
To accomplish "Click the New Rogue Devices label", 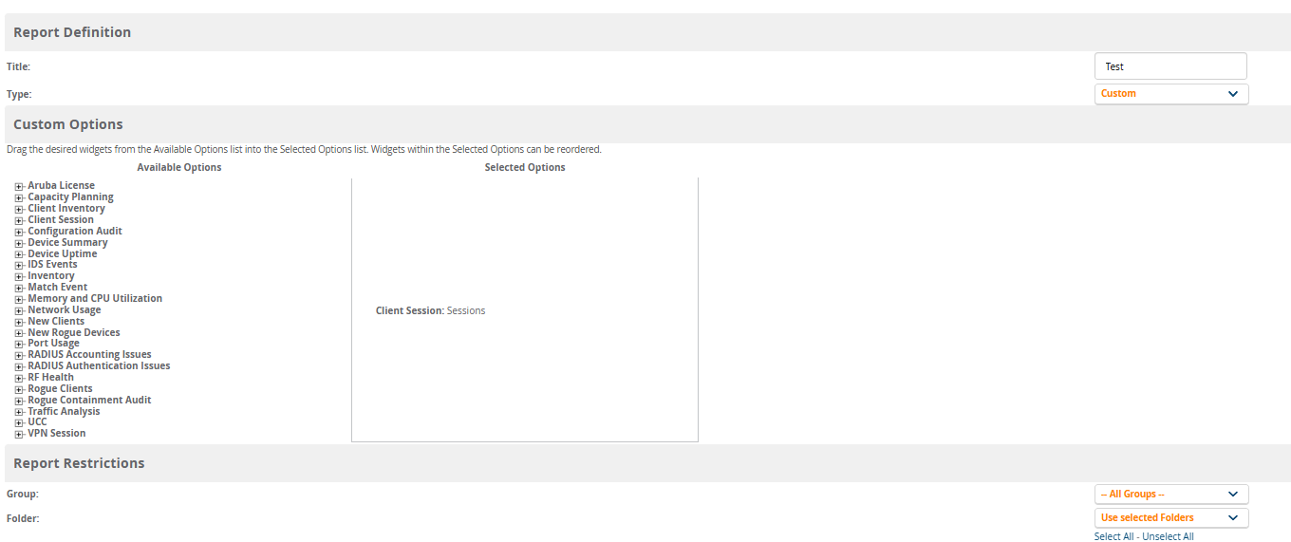I will [x=74, y=332].
